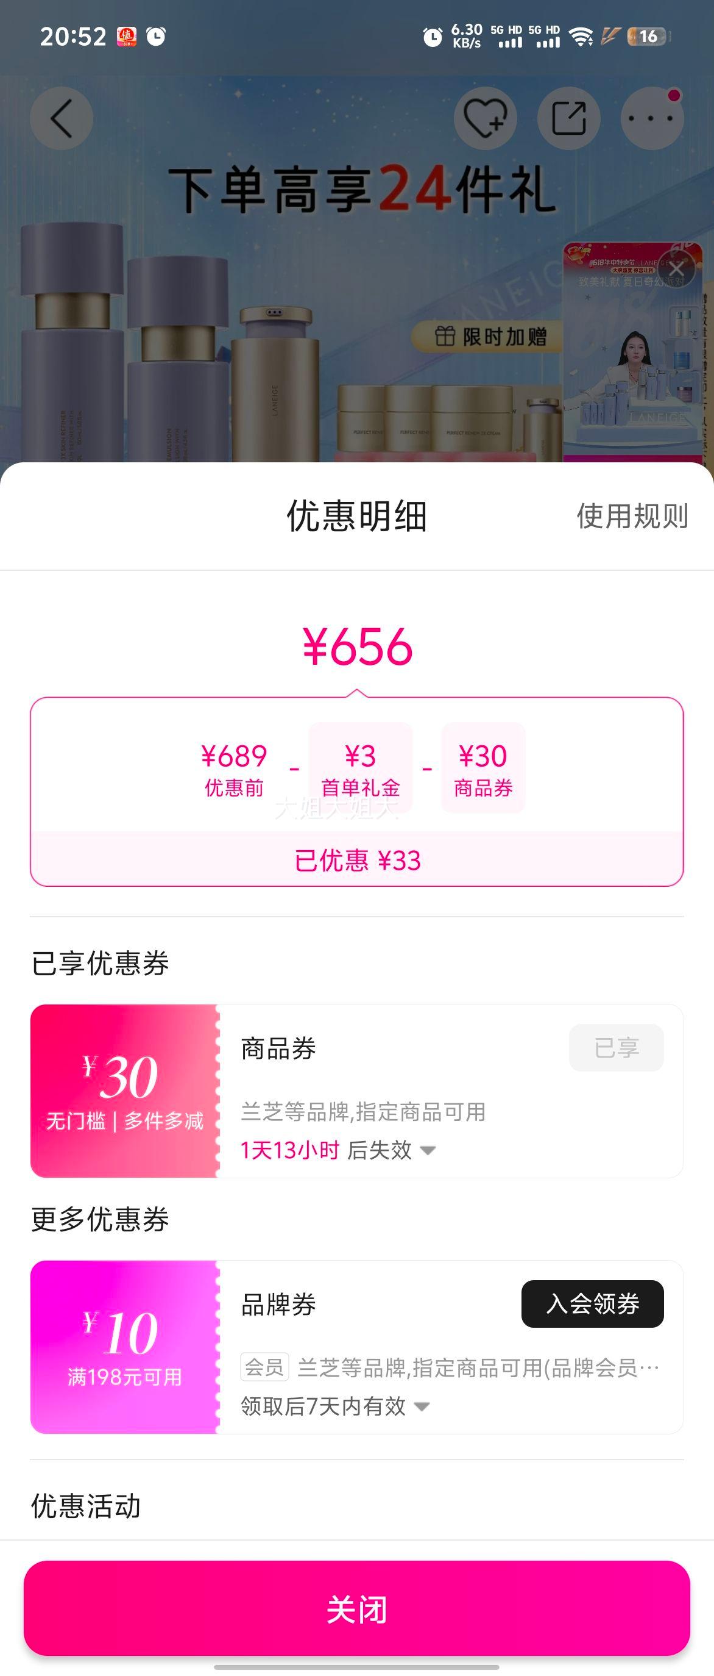
Task: Tap the back arrow icon
Action: click(x=62, y=118)
